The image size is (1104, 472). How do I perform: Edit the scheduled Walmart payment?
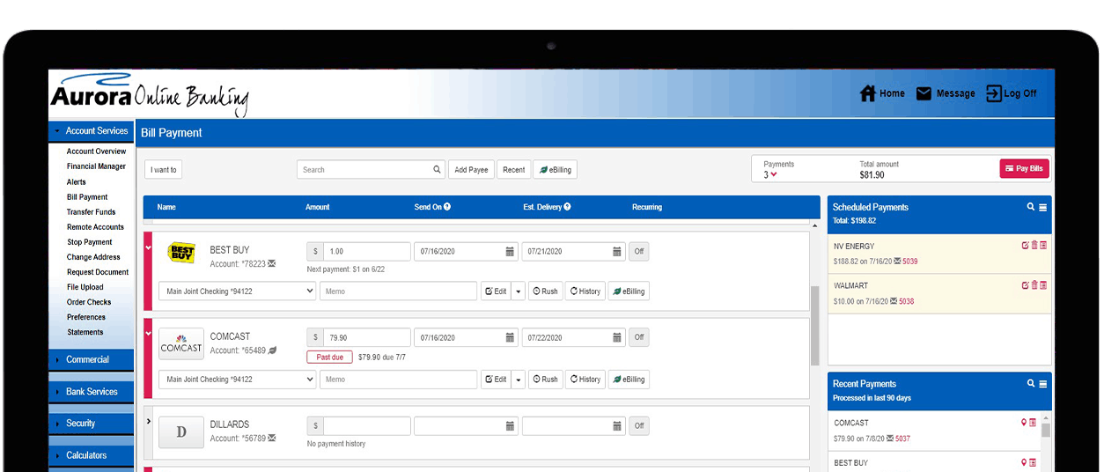[1025, 285]
